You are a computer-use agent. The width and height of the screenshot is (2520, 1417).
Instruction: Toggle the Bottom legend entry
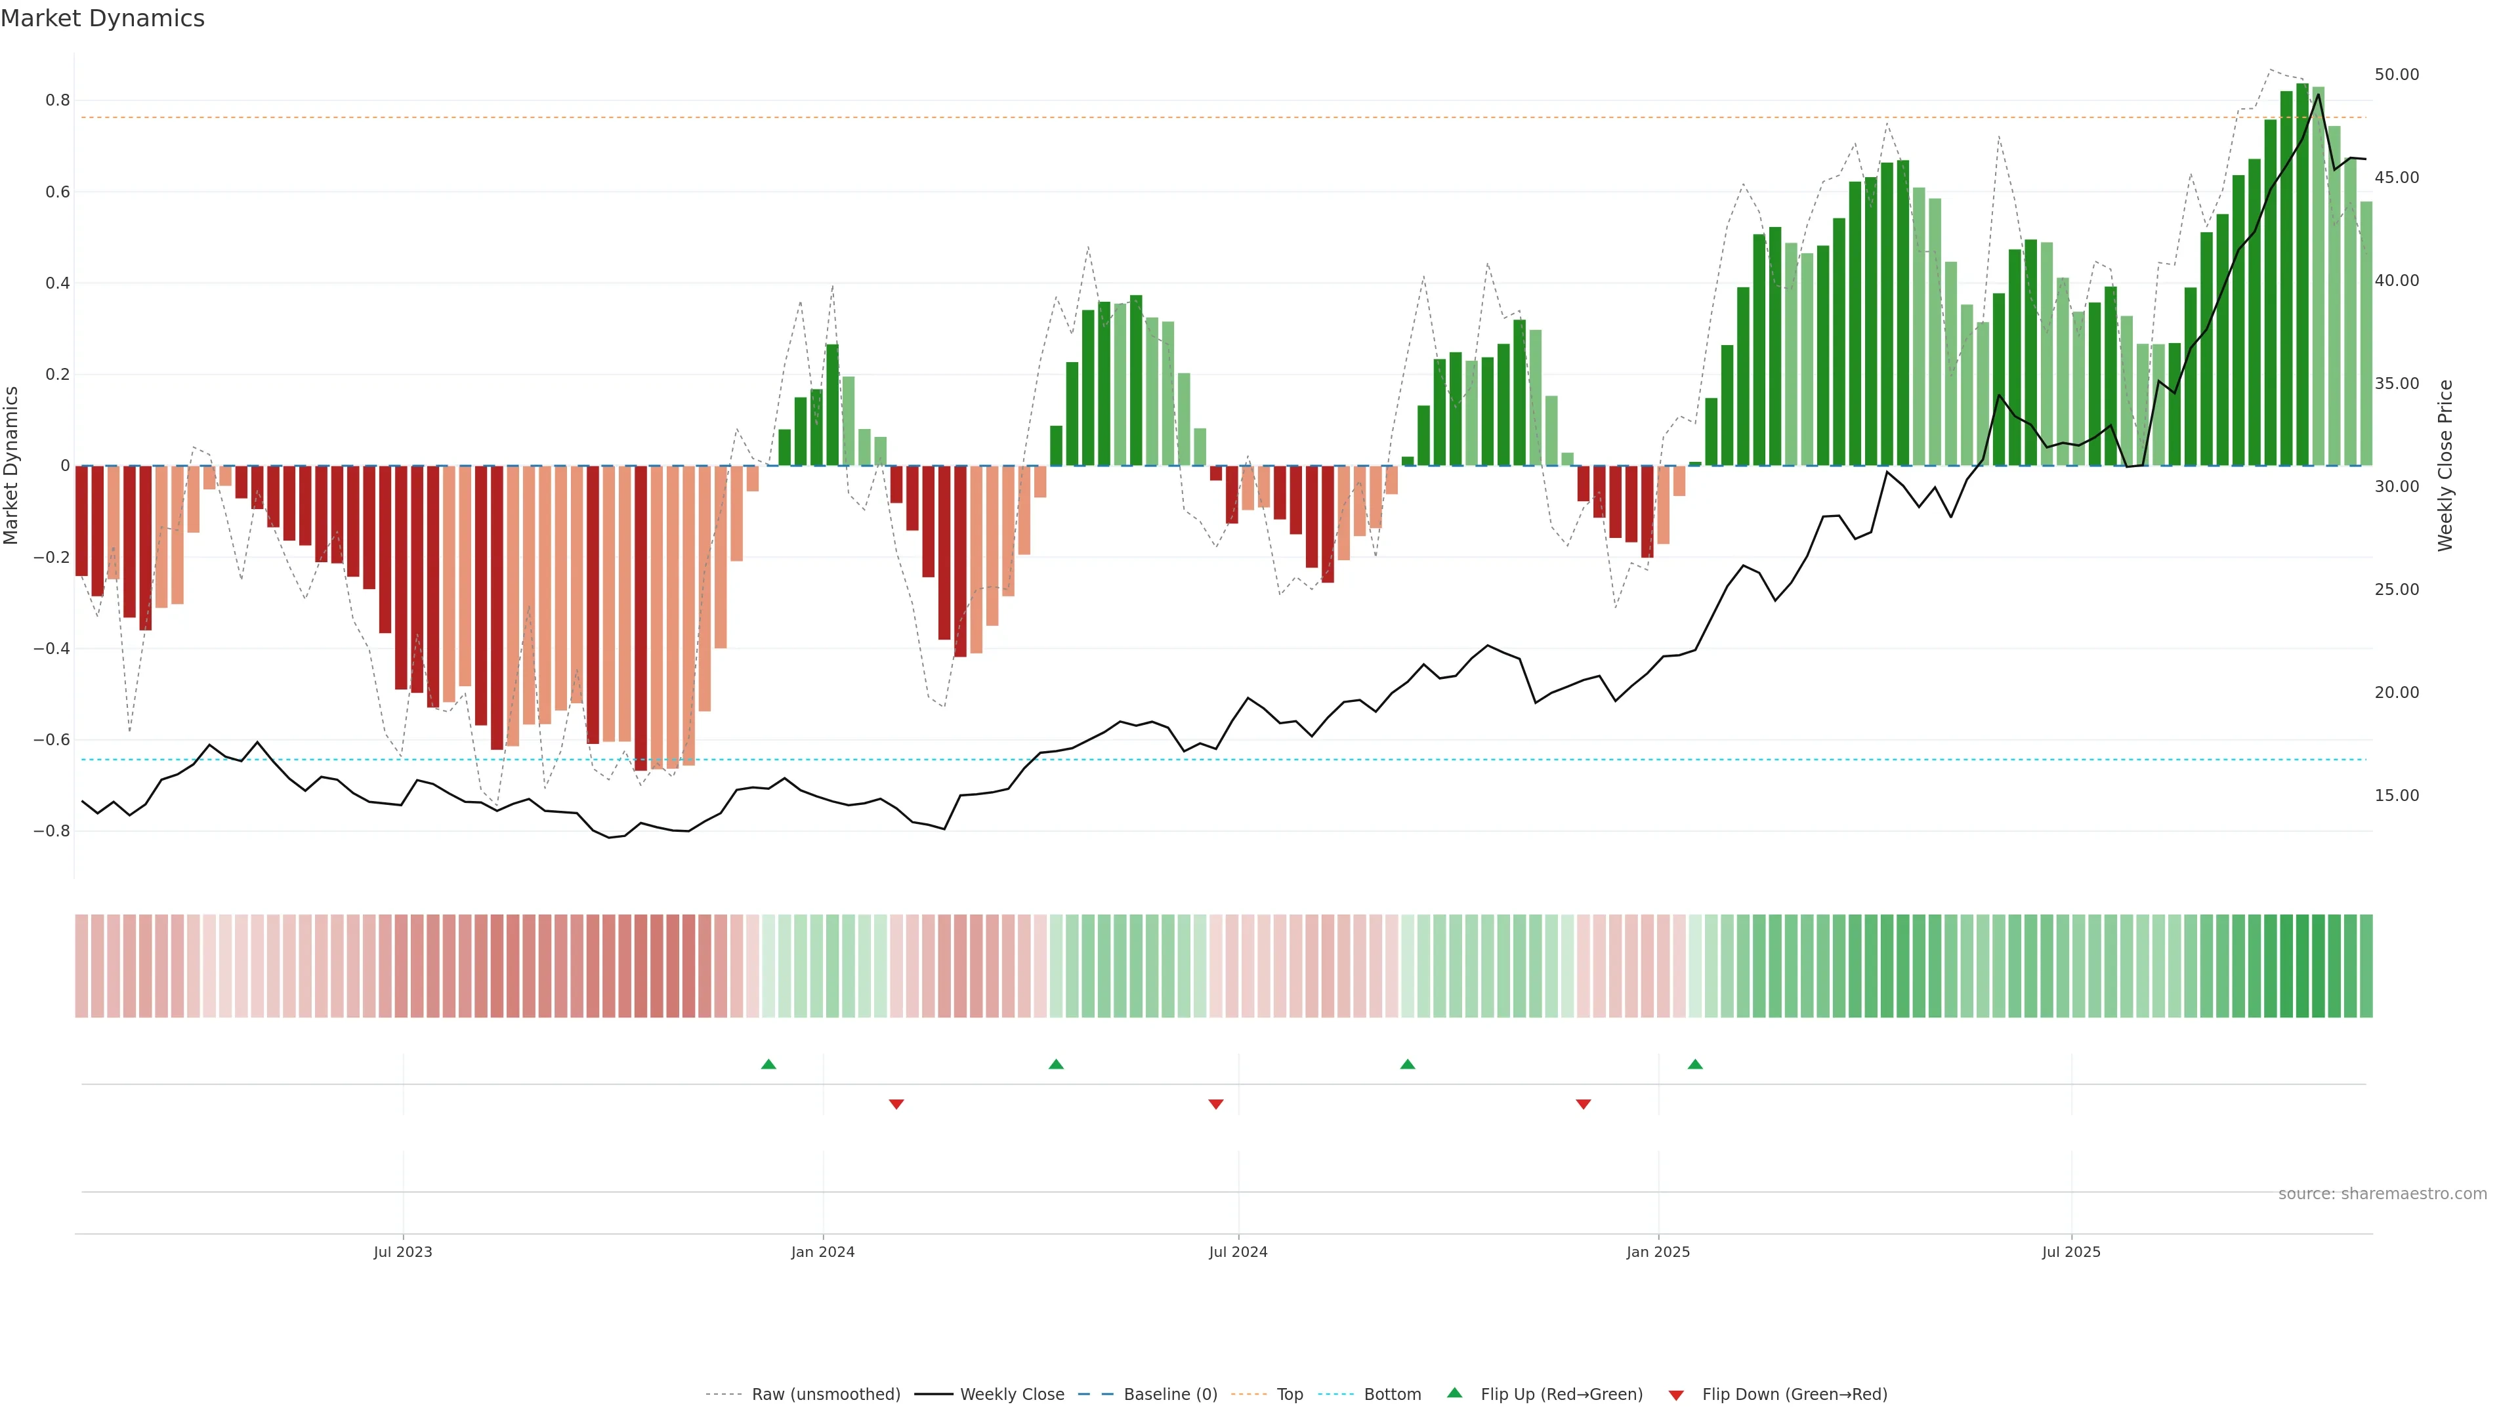click(x=1392, y=1395)
